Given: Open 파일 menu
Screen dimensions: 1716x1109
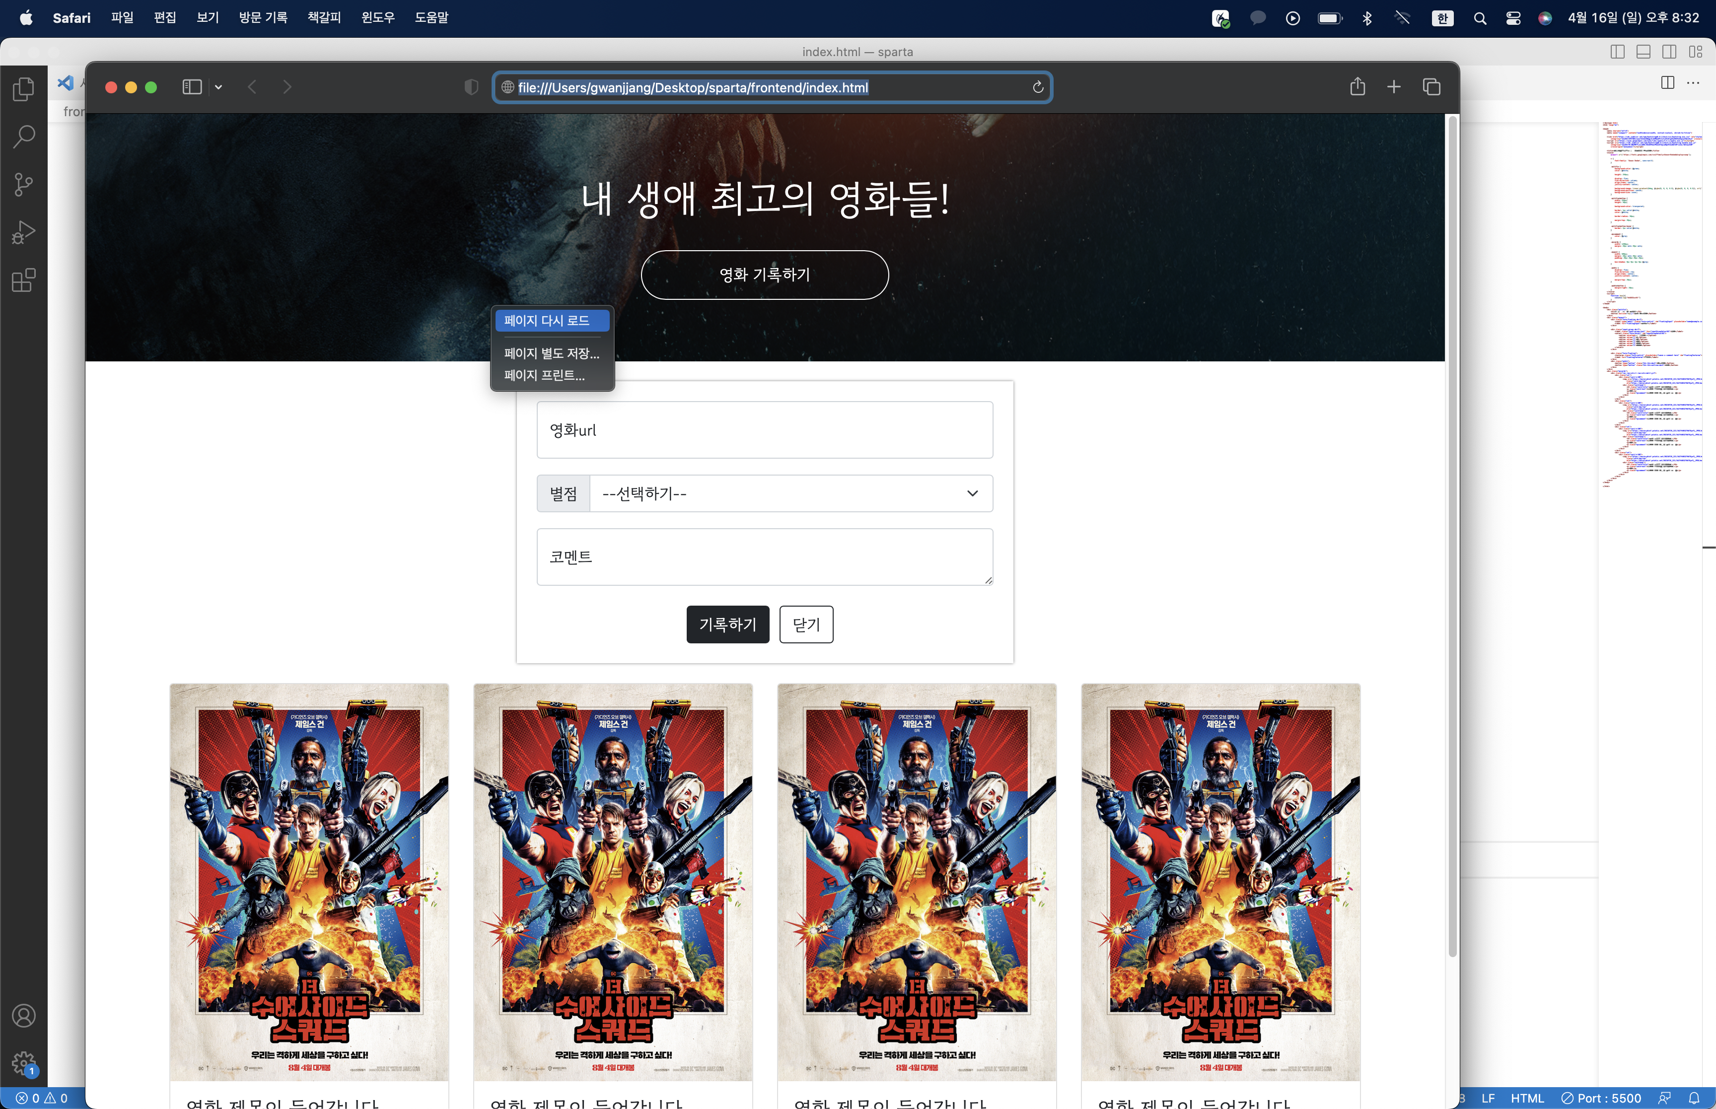Looking at the screenshot, I should point(123,17).
